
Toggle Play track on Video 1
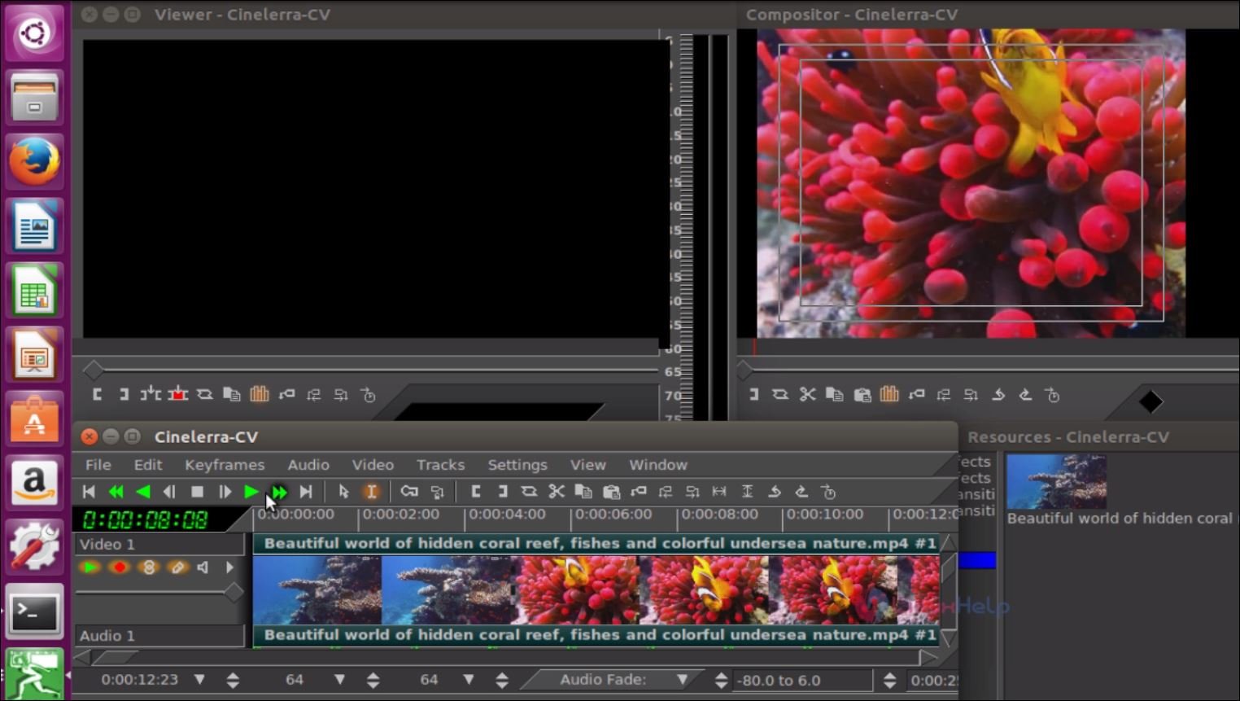90,567
